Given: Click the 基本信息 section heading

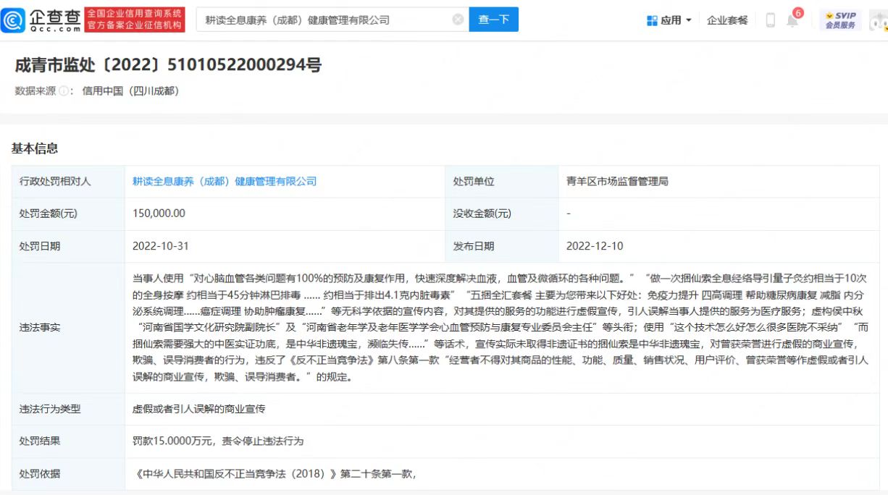Looking at the screenshot, I should pyautogui.click(x=35, y=148).
